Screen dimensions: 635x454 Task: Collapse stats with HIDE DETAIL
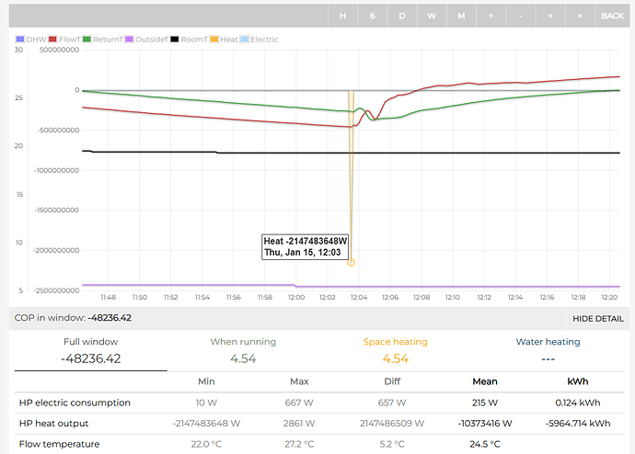coord(597,318)
